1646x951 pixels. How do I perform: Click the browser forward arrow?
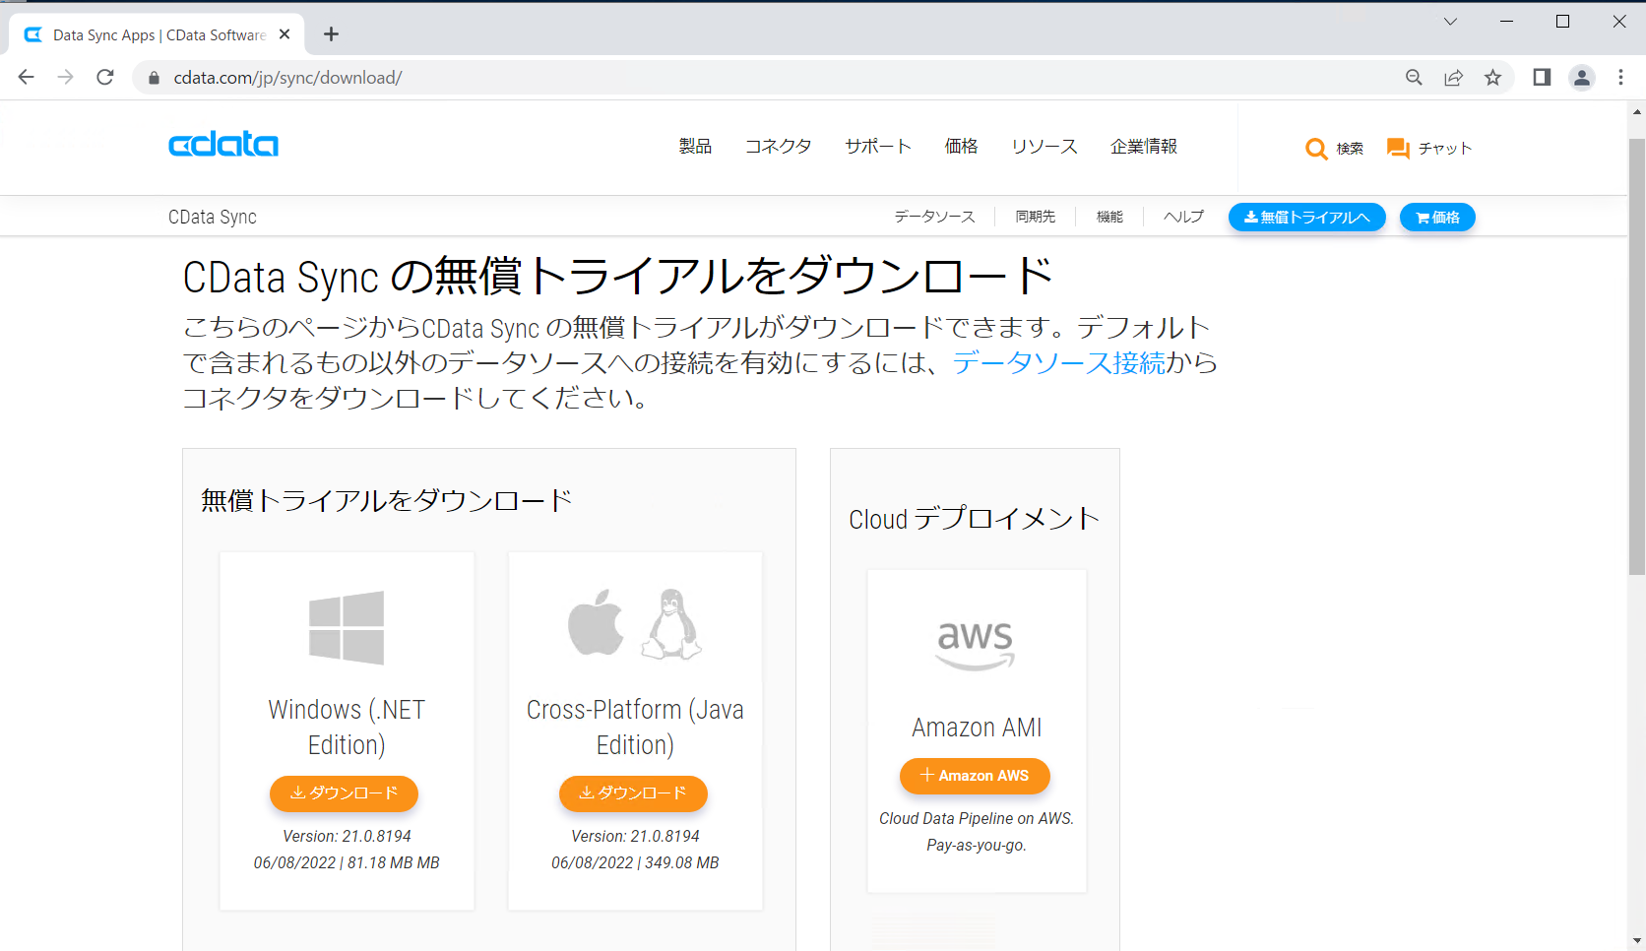click(66, 77)
